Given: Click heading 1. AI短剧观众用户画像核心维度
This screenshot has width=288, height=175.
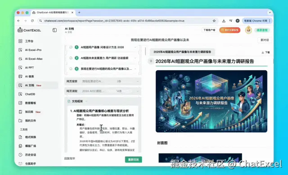Looking at the screenshot, I should point(99,111).
